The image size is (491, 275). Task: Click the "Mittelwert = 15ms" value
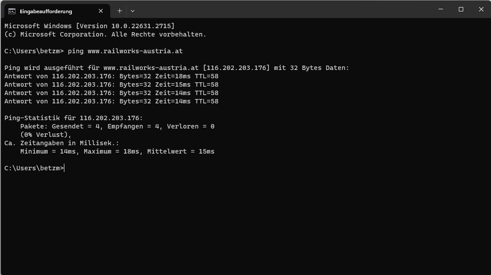point(181,151)
